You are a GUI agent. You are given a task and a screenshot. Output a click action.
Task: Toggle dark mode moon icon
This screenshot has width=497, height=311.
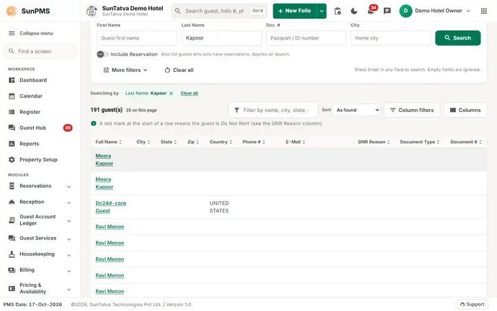[354, 11]
